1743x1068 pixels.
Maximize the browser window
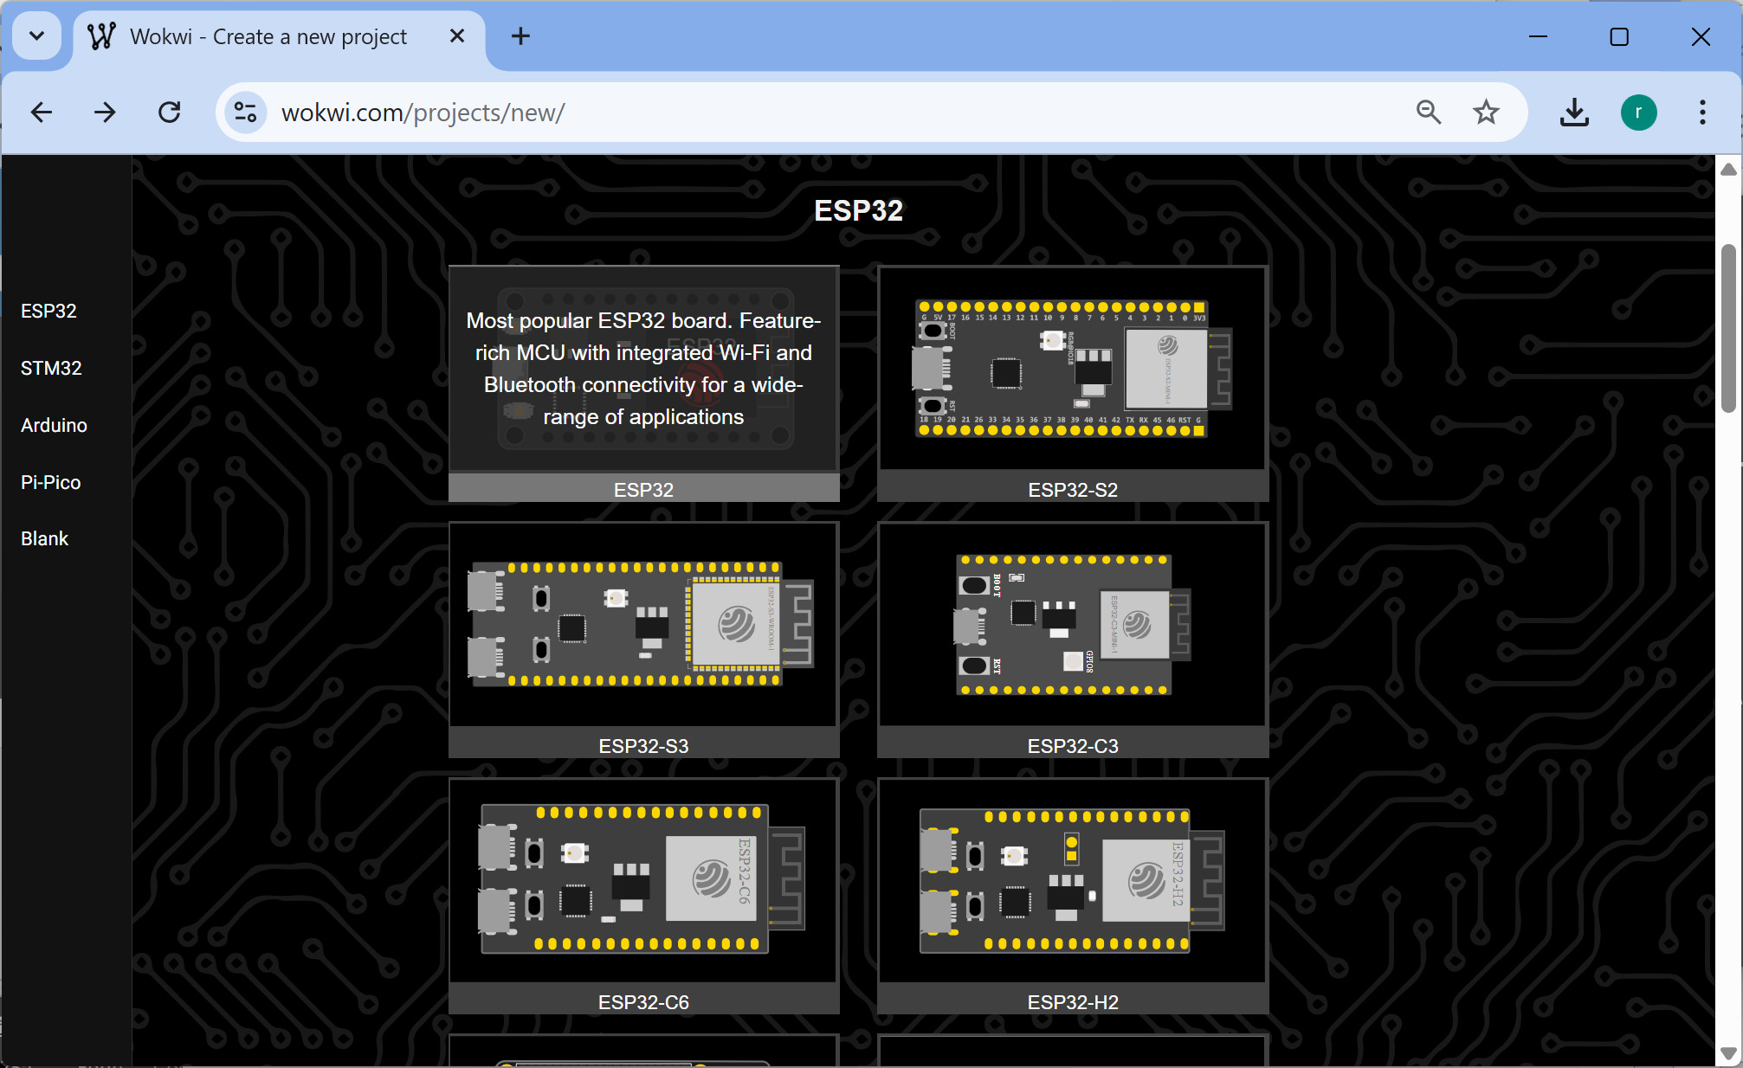pyautogui.click(x=1619, y=36)
